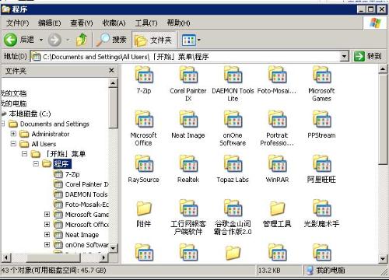
Task: Click folder tree scrollbar up arrow
Action: [x=113, y=83]
